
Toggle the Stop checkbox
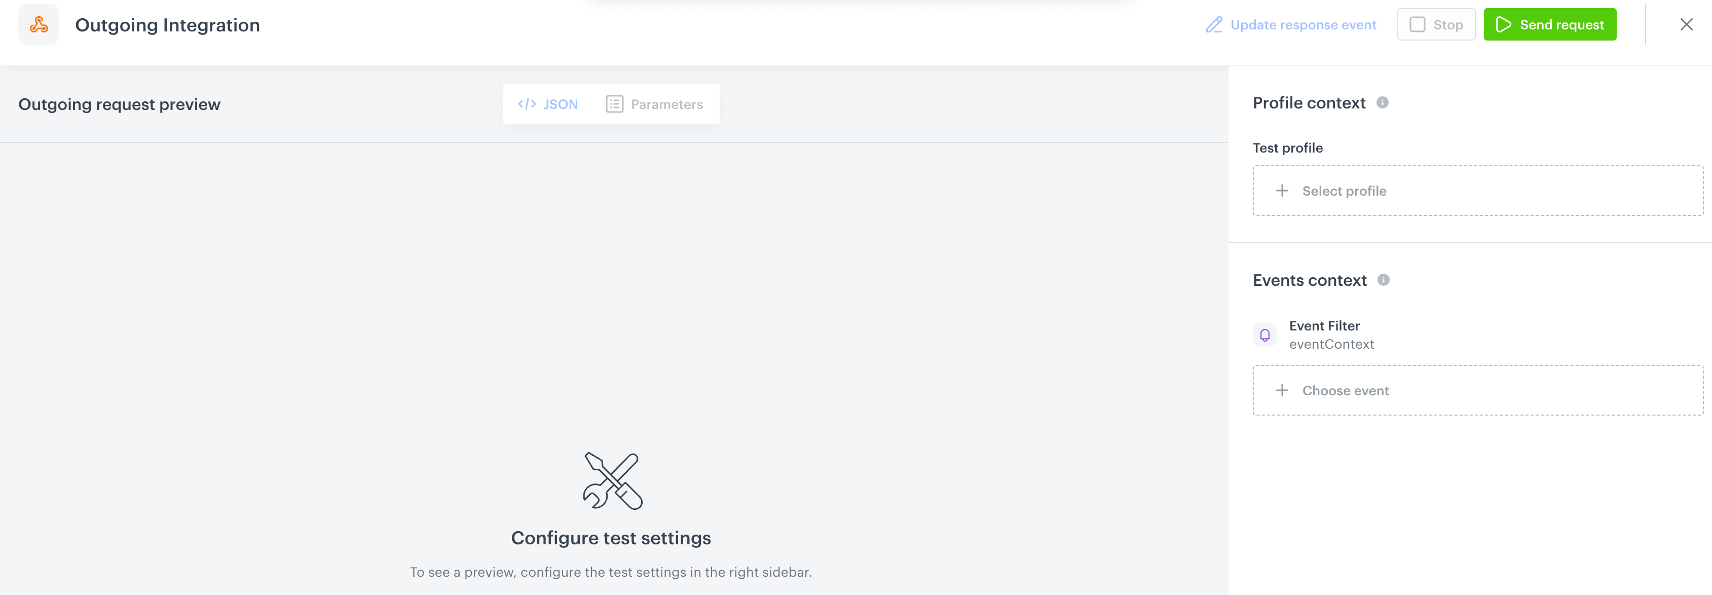point(1418,24)
